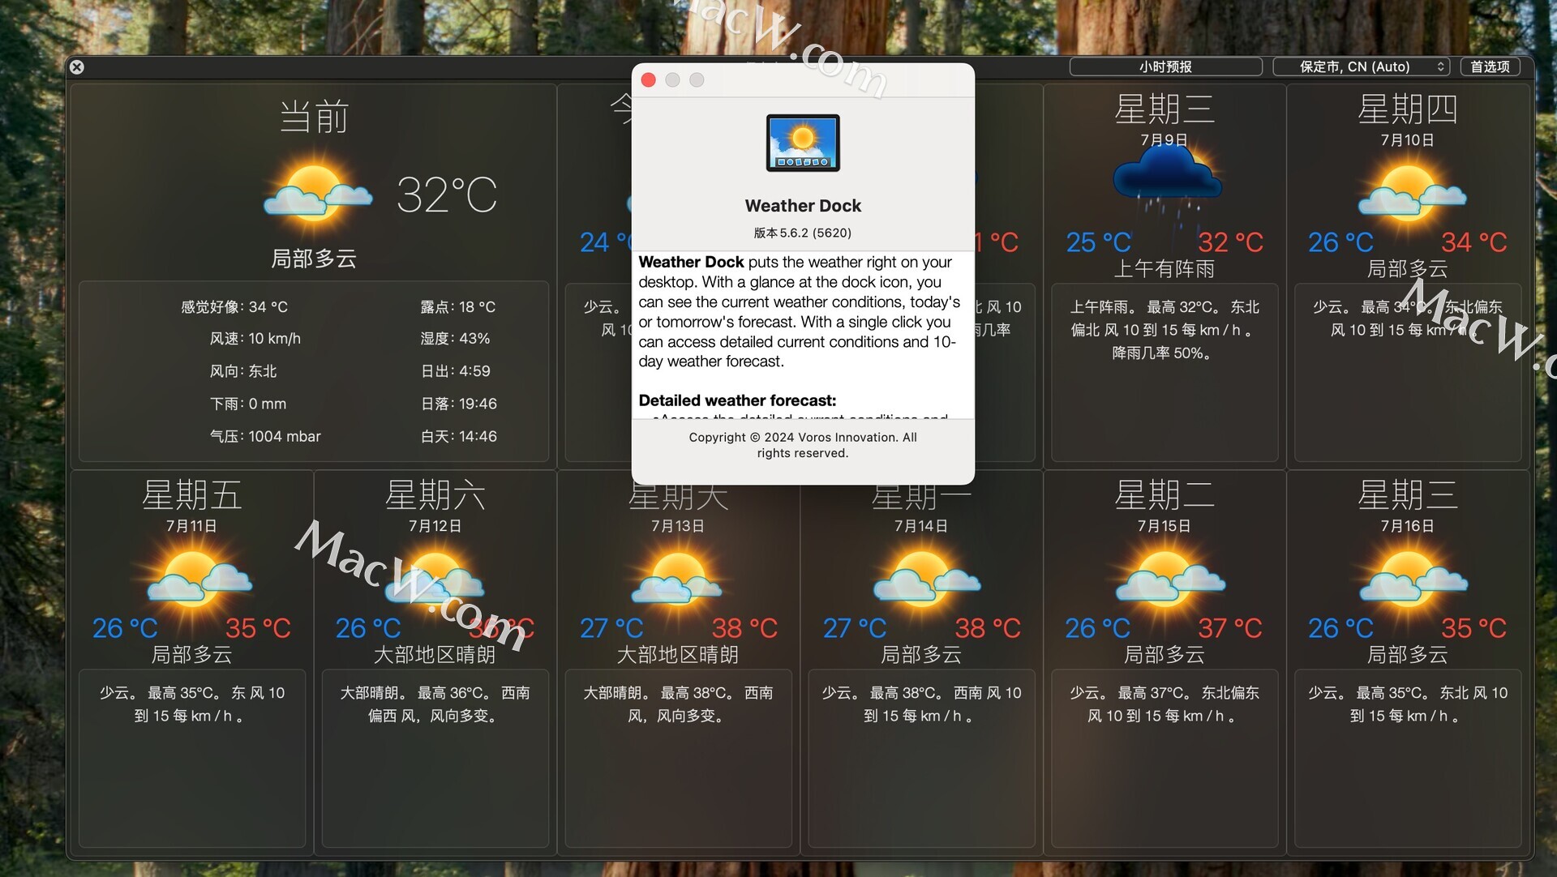The image size is (1557, 877).
Task: Click the 7月16日 date label
Action: point(1408,526)
